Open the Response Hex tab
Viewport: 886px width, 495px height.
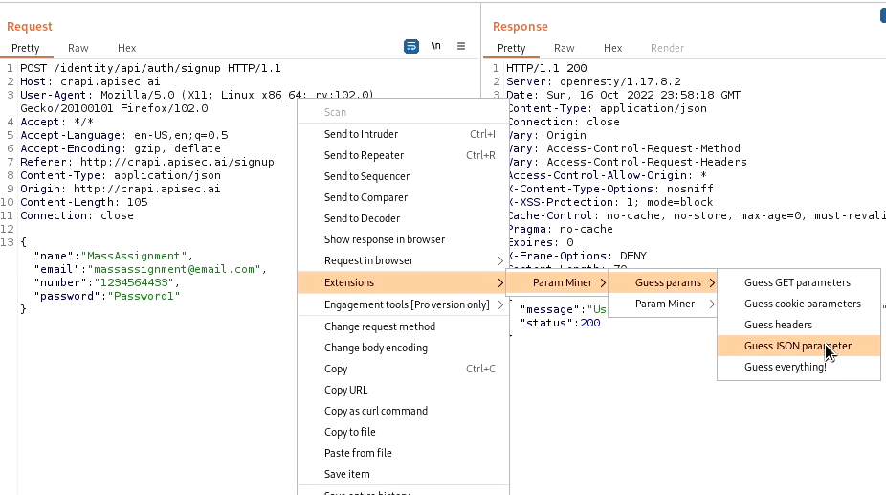coord(612,48)
